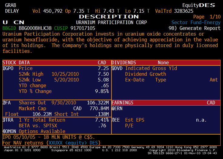
Task: Click the P/E label
Action: (129, 126)
